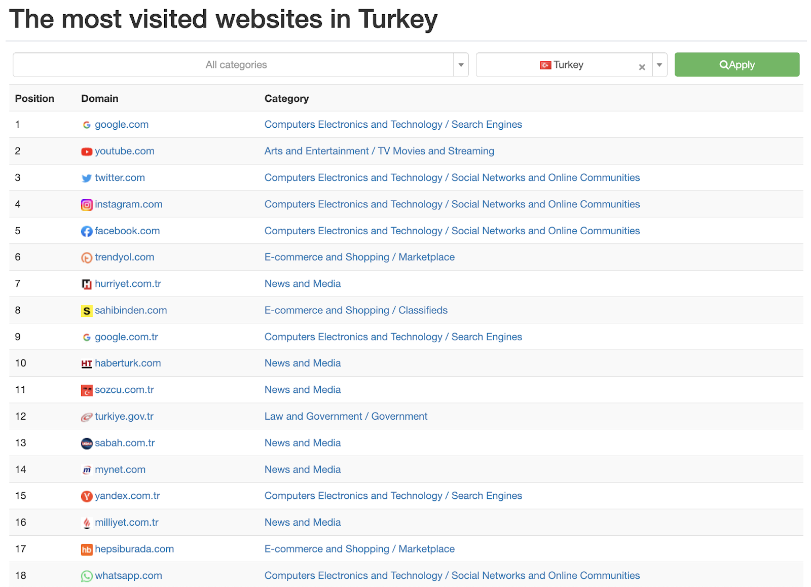The height and width of the screenshot is (587, 811).
Task: Open the trendyol.com domain link
Action: (125, 257)
